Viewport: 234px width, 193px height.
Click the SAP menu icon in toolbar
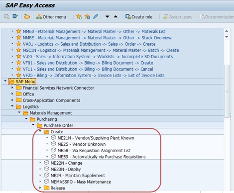click(x=15, y=16)
